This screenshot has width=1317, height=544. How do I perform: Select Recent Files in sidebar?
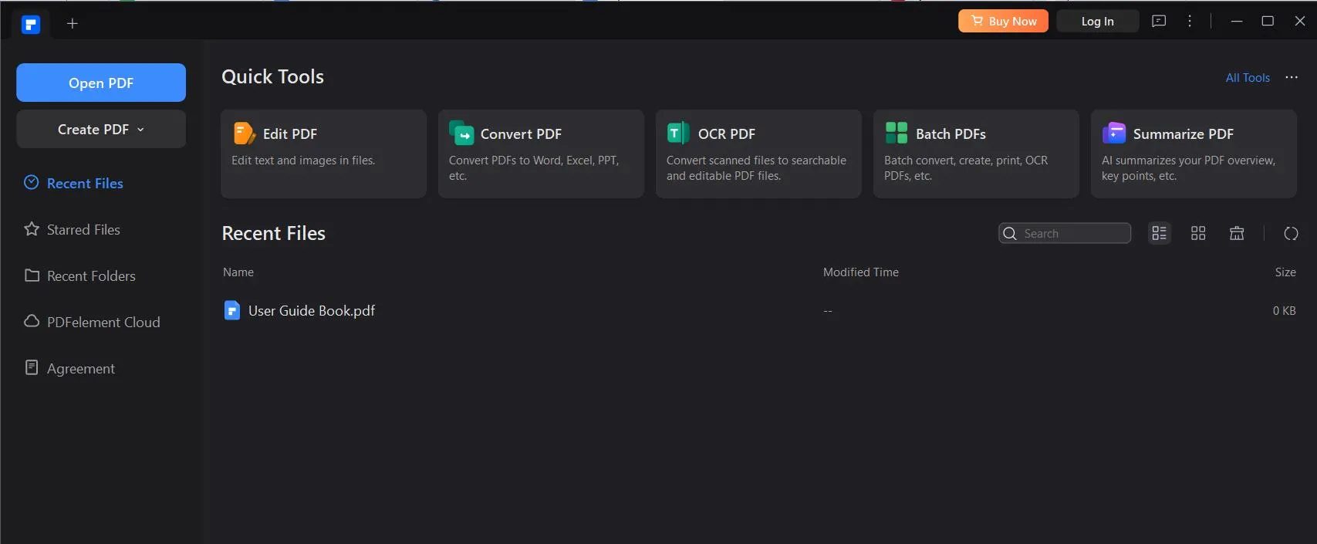[x=85, y=183]
